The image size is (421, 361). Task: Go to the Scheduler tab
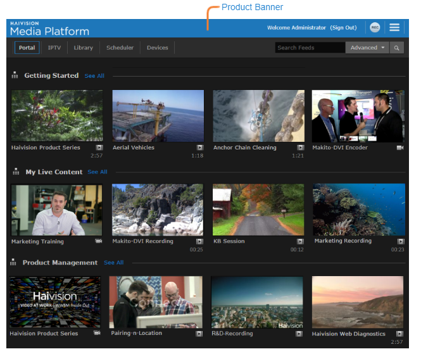pyautogui.click(x=120, y=47)
